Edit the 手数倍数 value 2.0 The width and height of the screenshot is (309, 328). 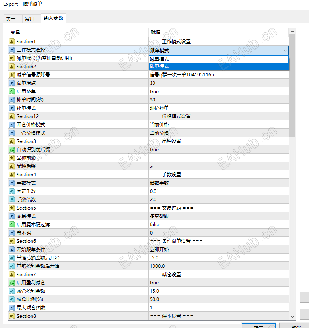tap(219, 200)
